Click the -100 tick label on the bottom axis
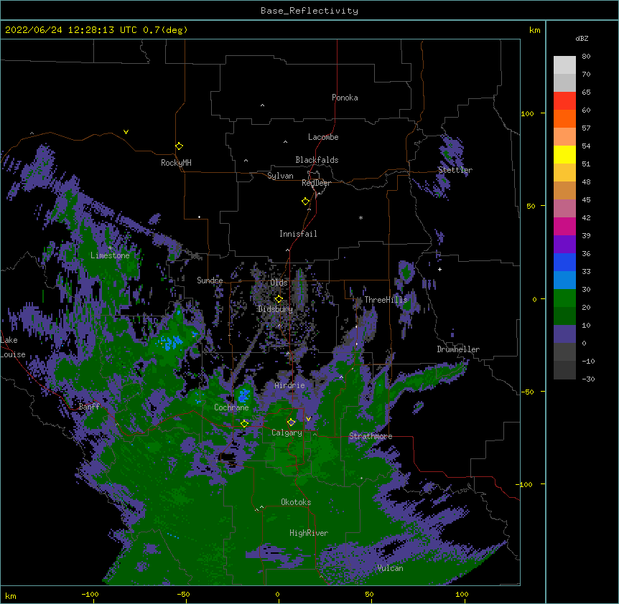 click(90, 594)
